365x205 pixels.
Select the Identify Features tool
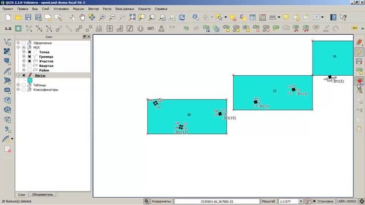tap(196, 18)
